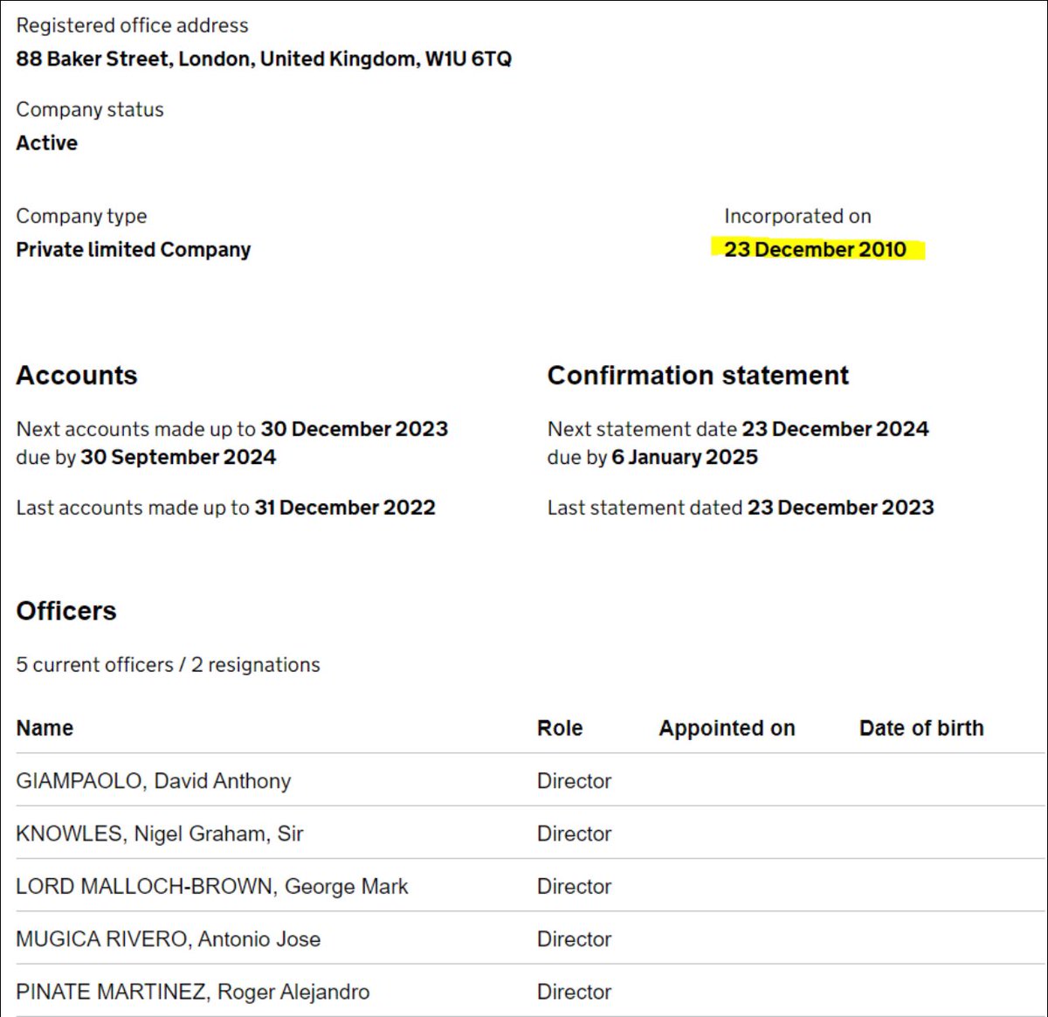
Task: Click the accounts due by 30 September 2024 date
Action: point(178,457)
